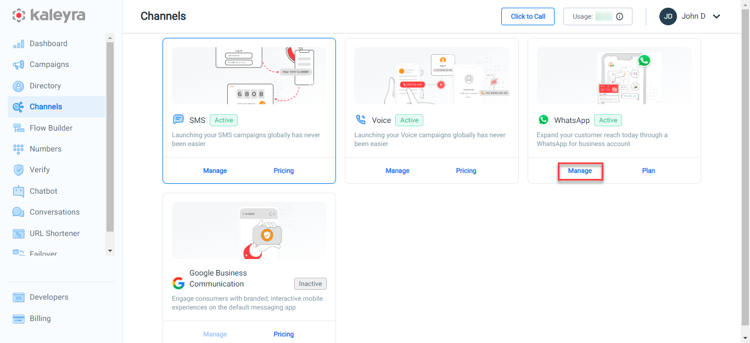Image resolution: width=750 pixels, height=343 pixels.
Task: Click the SMS Active status badge
Action: (x=224, y=120)
